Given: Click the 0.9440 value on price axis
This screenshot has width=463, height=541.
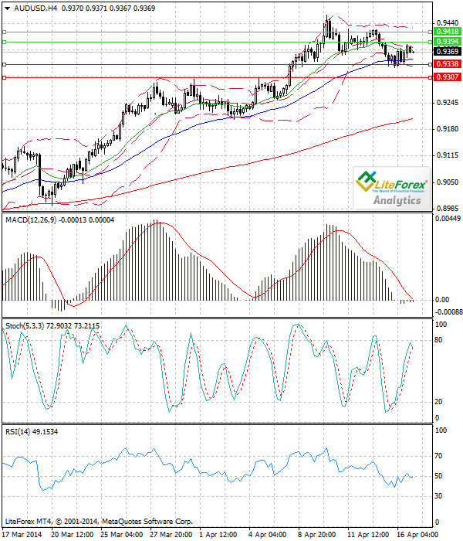Looking at the screenshot, I should click(x=446, y=23).
